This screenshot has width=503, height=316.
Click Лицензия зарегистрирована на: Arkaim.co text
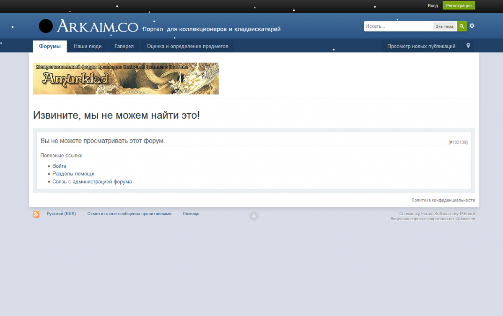pyautogui.click(x=433, y=219)
